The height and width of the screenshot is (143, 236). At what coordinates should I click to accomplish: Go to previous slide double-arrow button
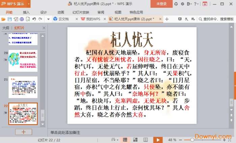coord(231,115)
